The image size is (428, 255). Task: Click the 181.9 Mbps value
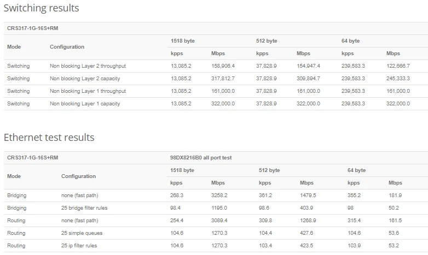tap(395, 195)
